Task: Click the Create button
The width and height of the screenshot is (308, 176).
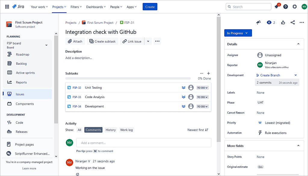Action: point(150,6)
